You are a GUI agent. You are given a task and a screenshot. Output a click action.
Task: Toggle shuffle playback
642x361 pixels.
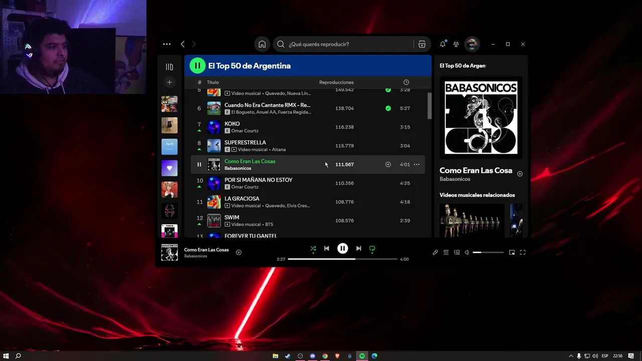313,248
